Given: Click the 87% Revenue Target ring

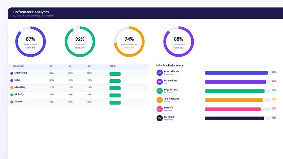Looking at the screenshot, I should pyautogui.click(x=30, y=42).
